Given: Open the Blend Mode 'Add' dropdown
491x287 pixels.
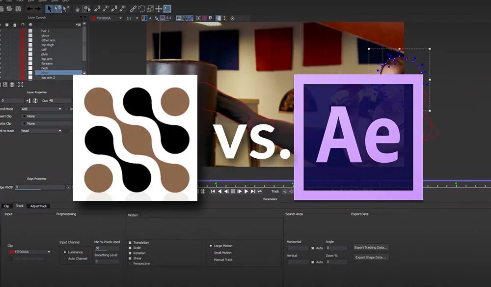Looking at the screenshot, I should coord(41,109).
